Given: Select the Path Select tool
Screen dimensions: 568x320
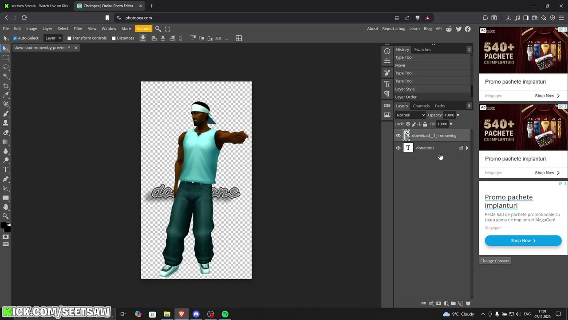Looking at the screenshot, I should tap(6, 188).
